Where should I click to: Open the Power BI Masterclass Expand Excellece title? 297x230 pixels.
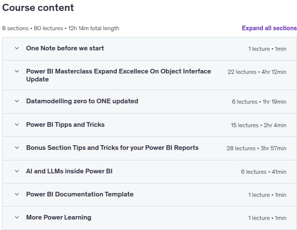coord(118,75)
